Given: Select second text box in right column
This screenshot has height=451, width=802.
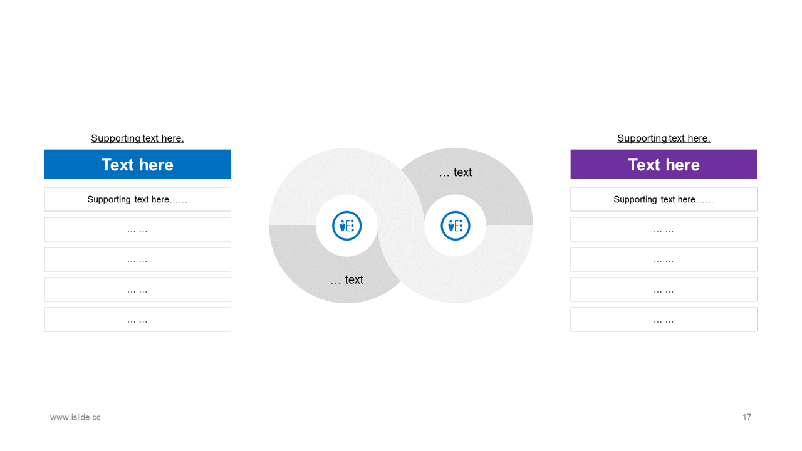Looking at the screenshot, I should [x=664, y=229].
